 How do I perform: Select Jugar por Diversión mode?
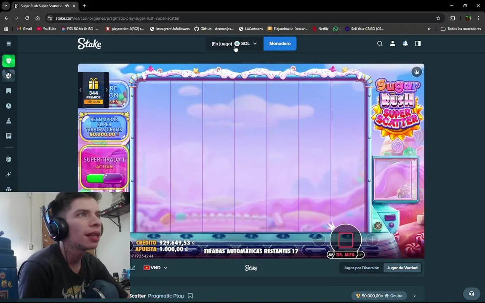click(x=361, y=268)
